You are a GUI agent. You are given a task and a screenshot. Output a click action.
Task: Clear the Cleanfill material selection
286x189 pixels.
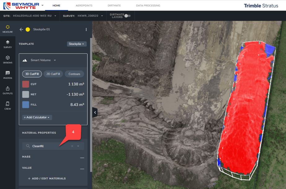pos(72,146)
